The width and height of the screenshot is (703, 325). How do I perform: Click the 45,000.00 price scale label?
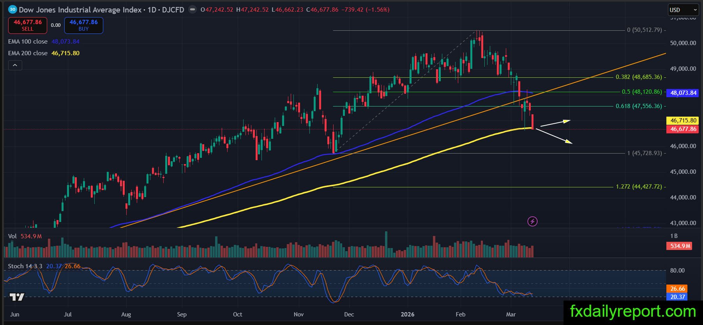click(x=683, y=172)
